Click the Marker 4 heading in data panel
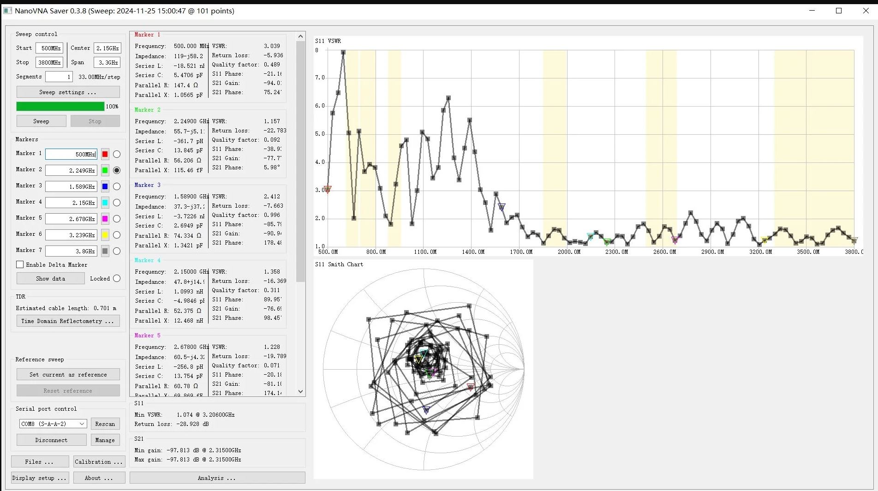878x491 pixels. pos(148,260)
